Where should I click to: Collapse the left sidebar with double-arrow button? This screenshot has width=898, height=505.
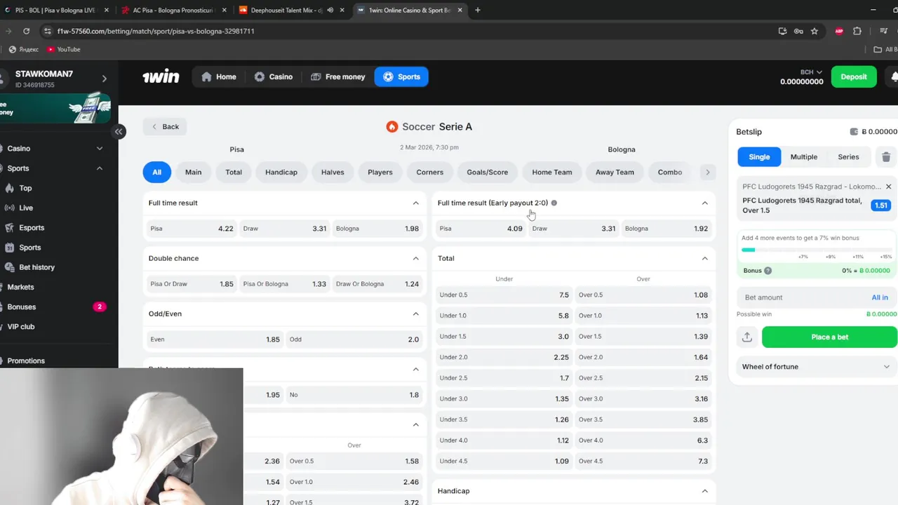pyautogui.click(x=119, y=131)
